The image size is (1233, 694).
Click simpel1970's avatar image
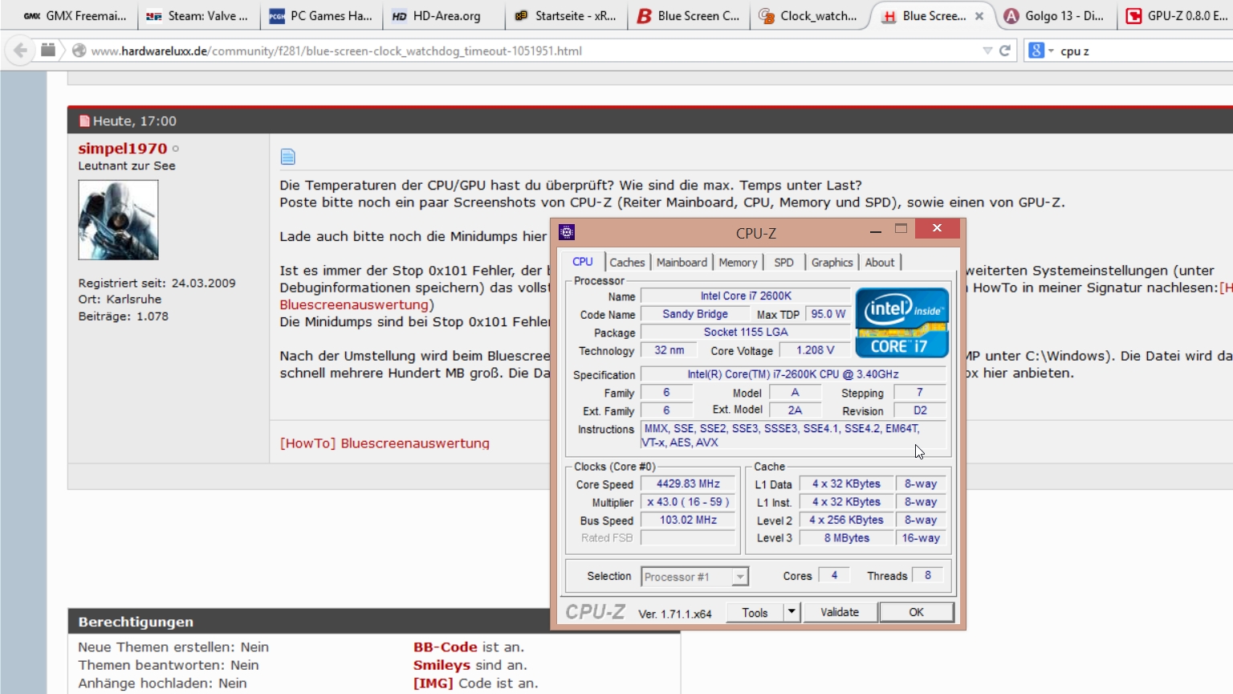118,220
